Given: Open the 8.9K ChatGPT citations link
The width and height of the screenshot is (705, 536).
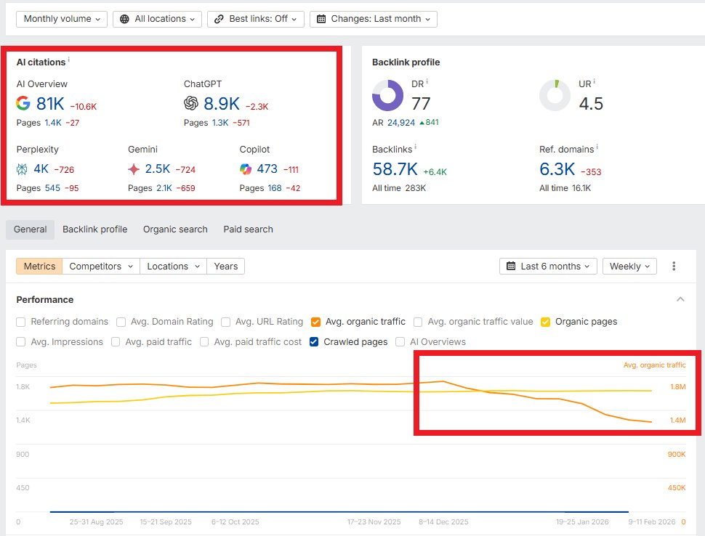Looking at the screenshot, I should (x=222, y=104).
